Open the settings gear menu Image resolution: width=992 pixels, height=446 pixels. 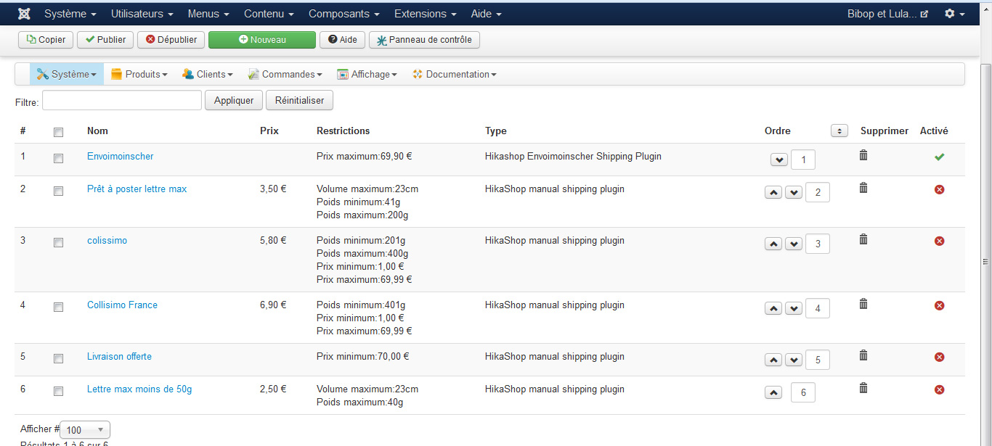click(954, 14)
